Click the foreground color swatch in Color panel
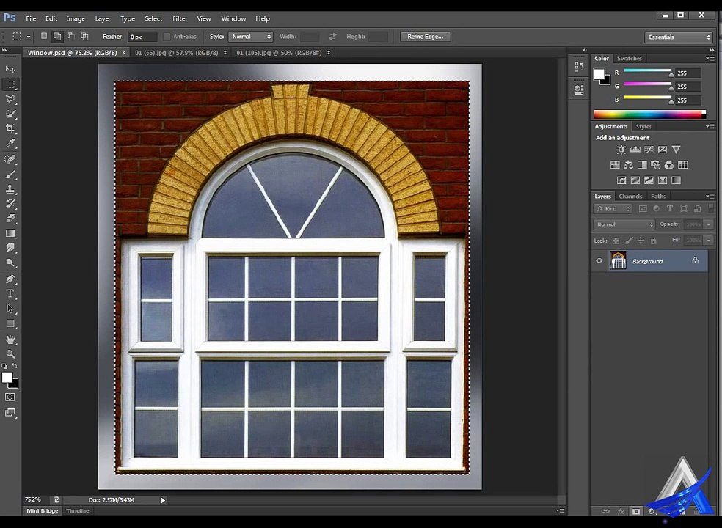The width and height of the screenshot is (722, 528). [599, 74]
